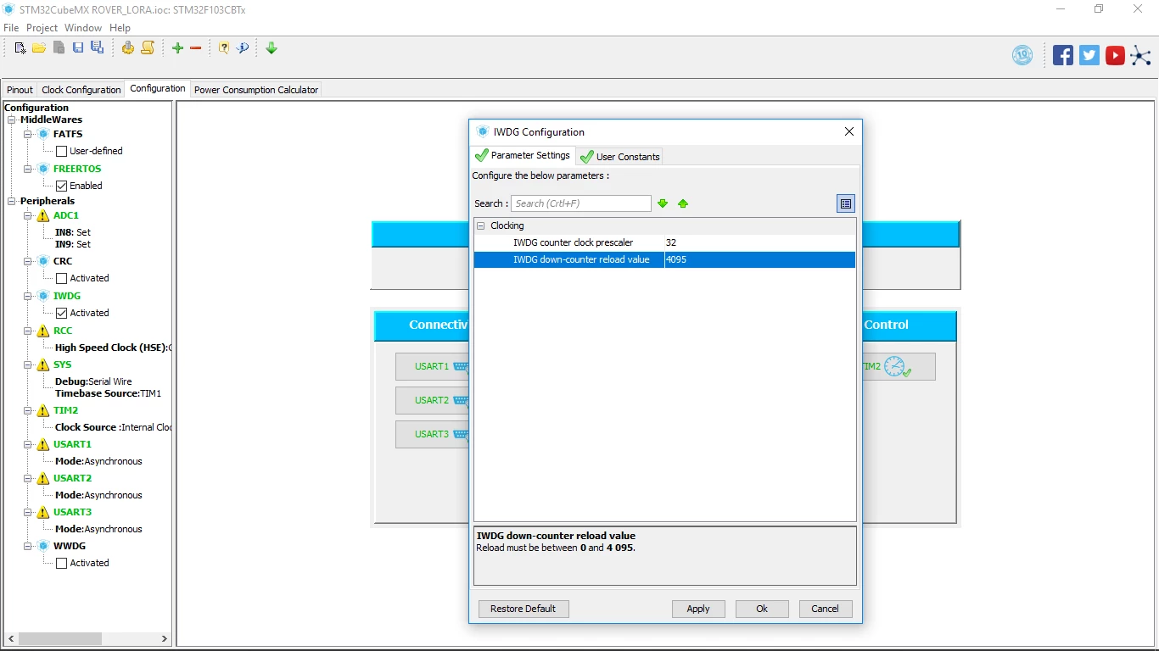The width and height of the screenshot is (1159, 651).
Task: Collapse the USART3 tree node
Action: click(28, 513)
